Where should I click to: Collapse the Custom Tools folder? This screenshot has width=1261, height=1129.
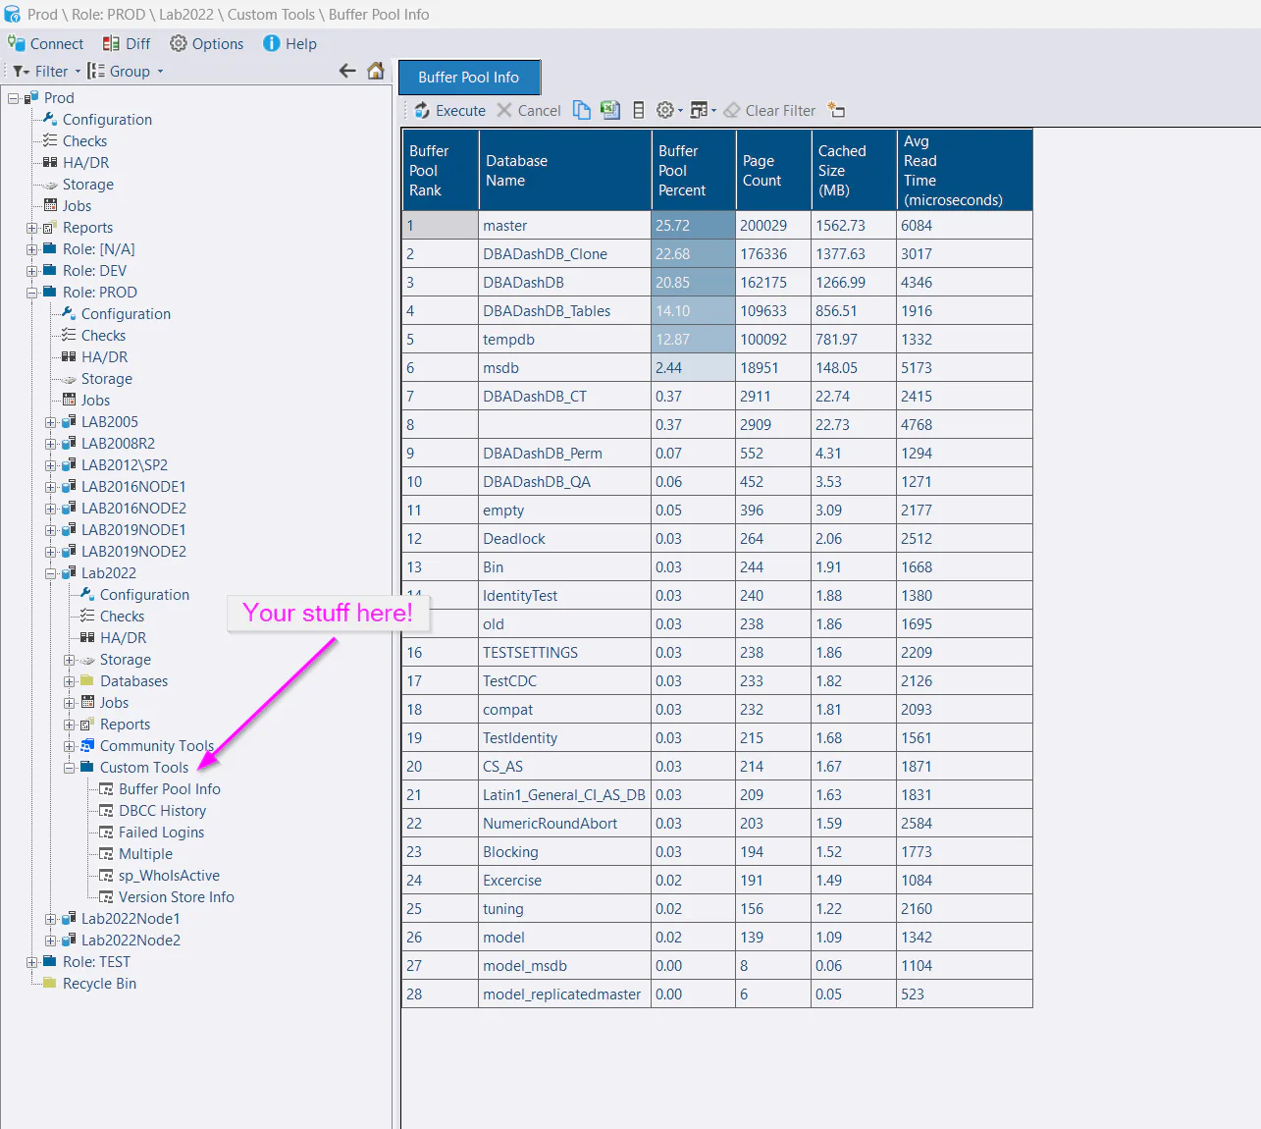coord(69,767)
